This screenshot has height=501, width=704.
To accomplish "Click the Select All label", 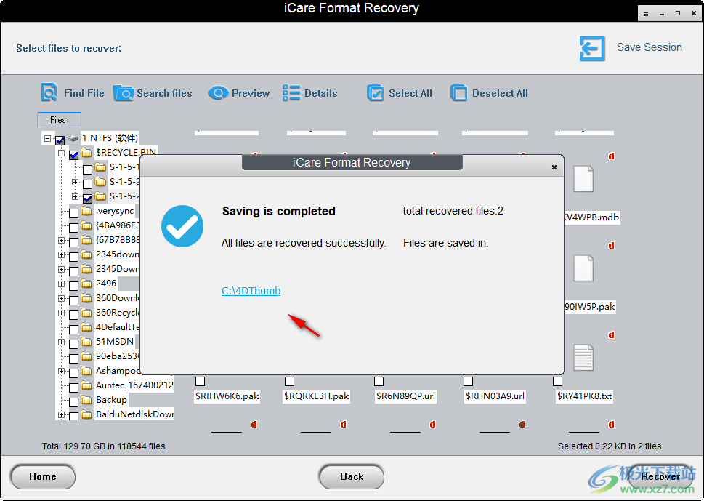I will coord(410,93).
